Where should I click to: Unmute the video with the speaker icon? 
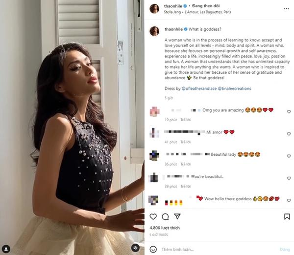135,248
